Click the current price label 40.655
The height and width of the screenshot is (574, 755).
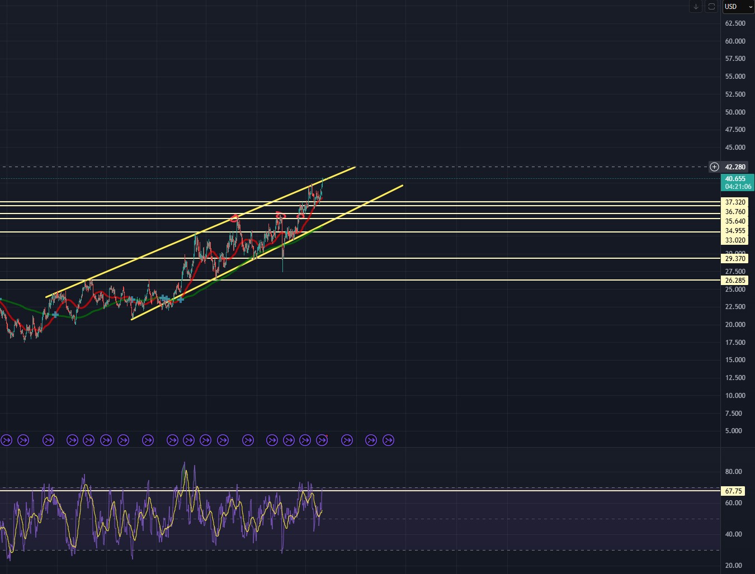[x=737, y=179]
